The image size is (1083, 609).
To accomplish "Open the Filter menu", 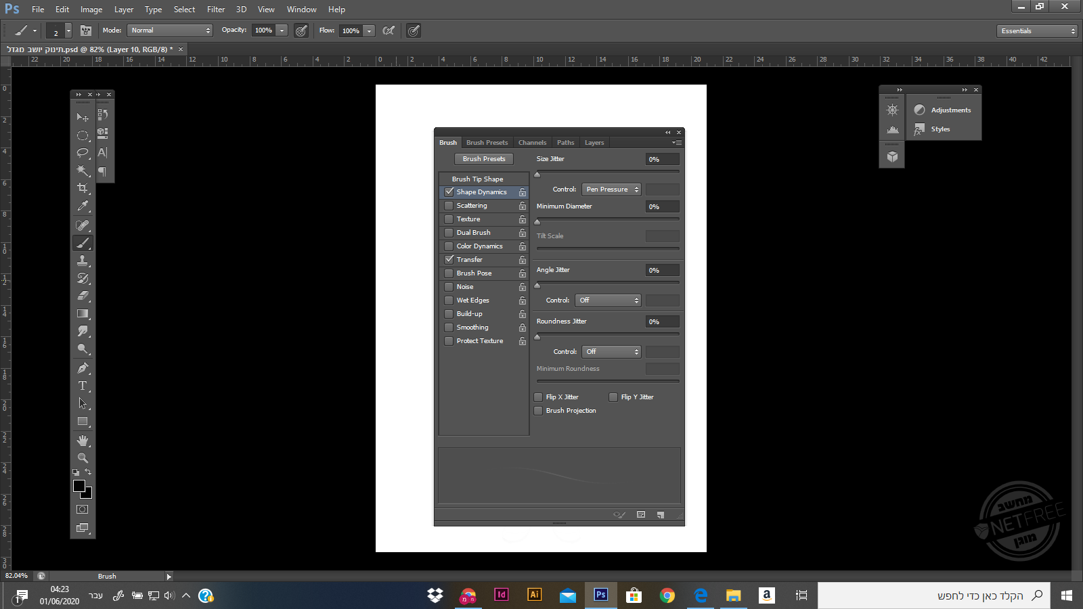I will pyautogui.click(x=216, y=9).
